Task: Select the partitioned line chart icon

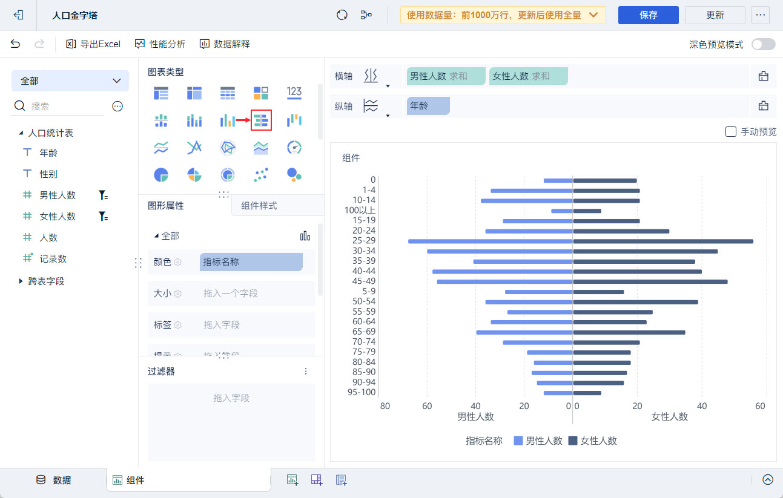Action: (x=160, y=148)
